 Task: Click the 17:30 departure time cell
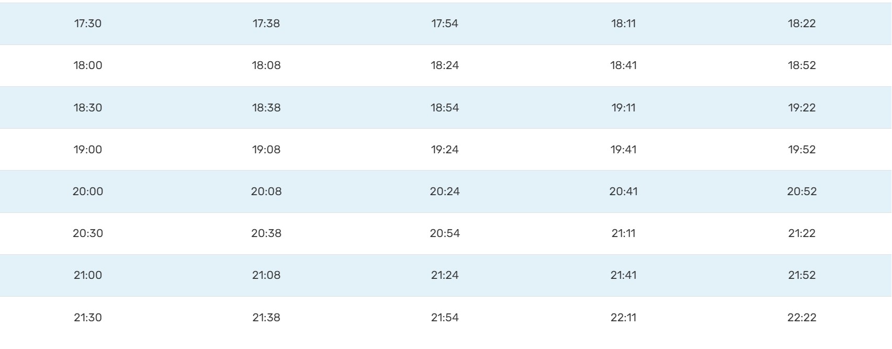(88, 24)
